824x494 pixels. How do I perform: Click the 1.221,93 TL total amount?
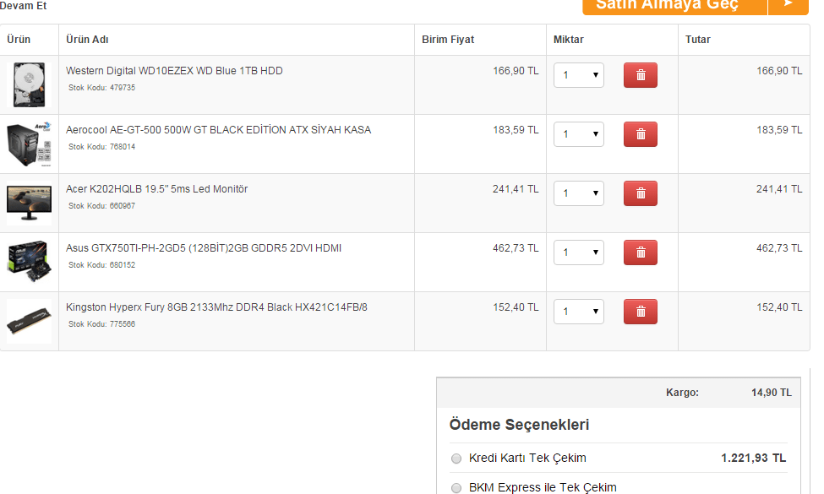[754, 459]
